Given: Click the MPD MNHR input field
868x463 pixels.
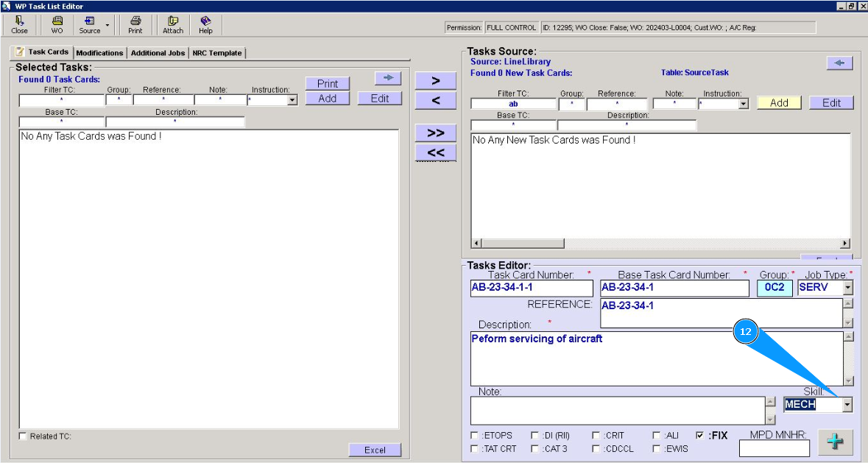Looking at the screenshot, I should point(774,448).
